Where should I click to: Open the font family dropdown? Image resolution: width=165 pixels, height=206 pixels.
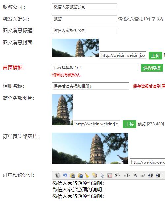117,175
